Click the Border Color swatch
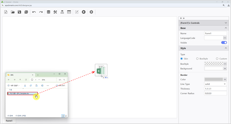The height and width of the screenshot is (124, 231). pyautogui.click(x=213, y=79)
